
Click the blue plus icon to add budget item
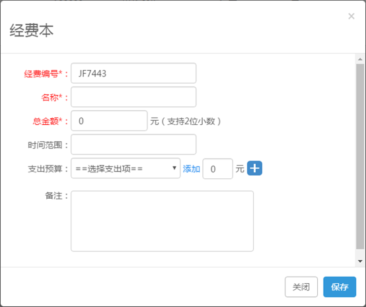tap(254, 168)
